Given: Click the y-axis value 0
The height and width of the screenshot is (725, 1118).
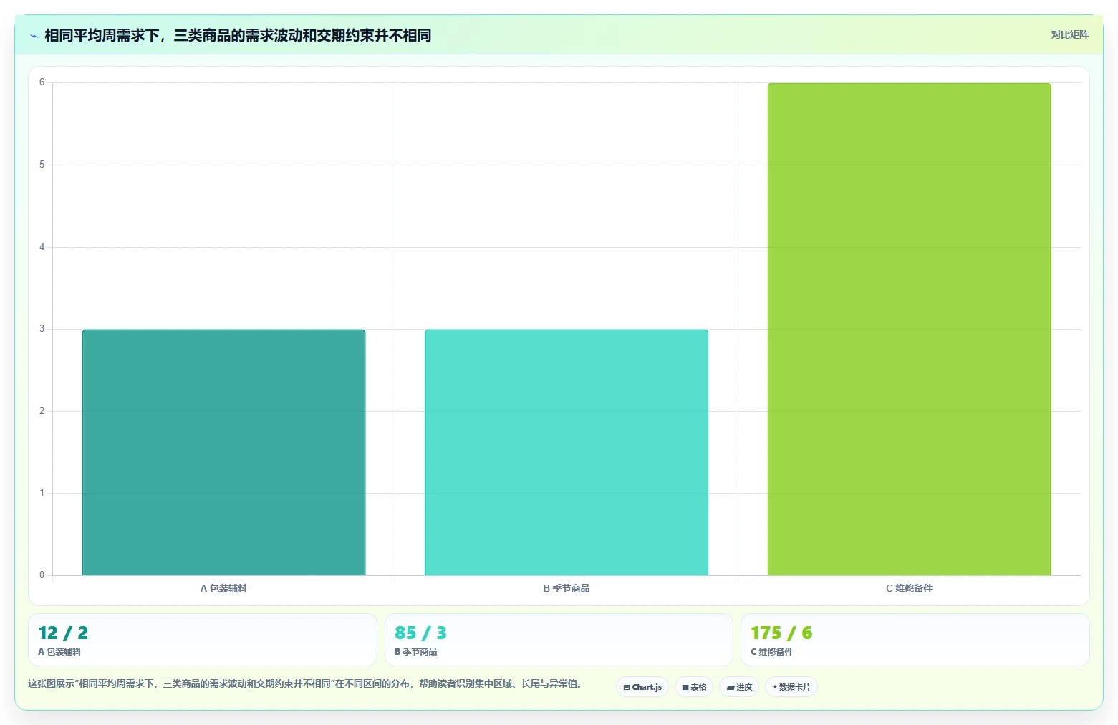Looking at the screenshot, I should (42, 575).
